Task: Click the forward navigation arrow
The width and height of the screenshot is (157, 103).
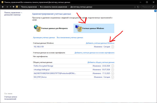Action: [7, 7]
